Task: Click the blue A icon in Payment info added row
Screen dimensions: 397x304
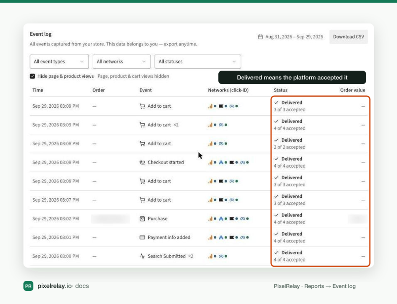Action: coord(221,237)
